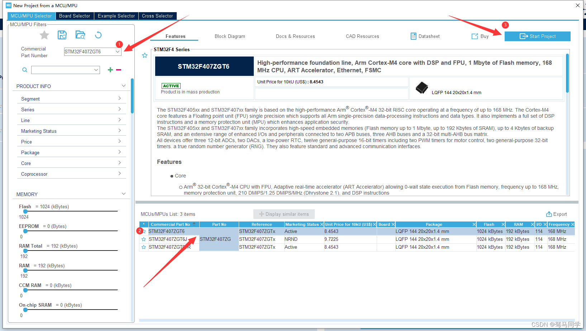586x331 pixels.
Task: Open Commercial Part Number dropdown
Action: [x=117, y=52]
